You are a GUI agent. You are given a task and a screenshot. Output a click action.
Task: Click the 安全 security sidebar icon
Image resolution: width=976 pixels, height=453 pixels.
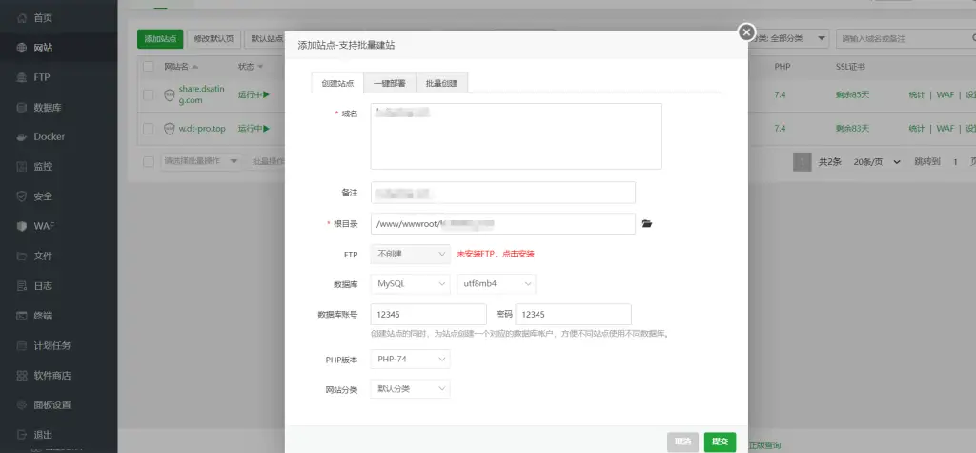21,196
